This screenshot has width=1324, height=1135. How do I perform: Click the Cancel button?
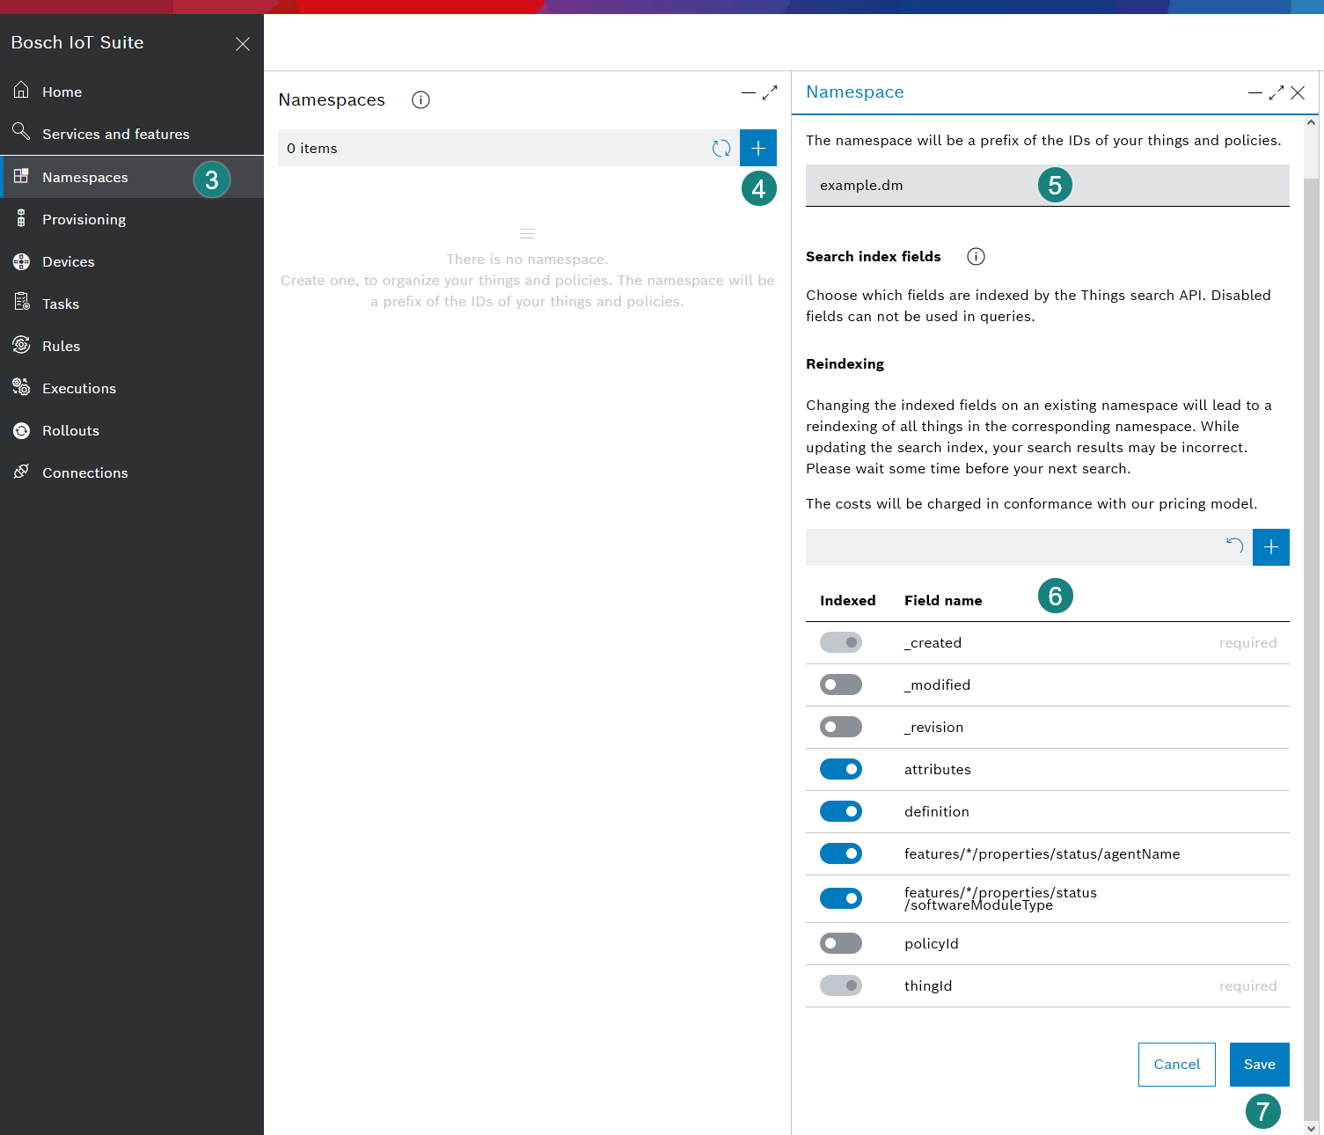click(x=1177, y=1065)
